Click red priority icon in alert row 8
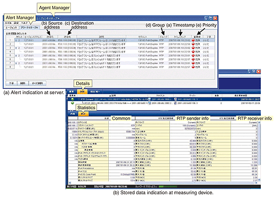This screenshot has height=198, width=276. pos(193,67)
